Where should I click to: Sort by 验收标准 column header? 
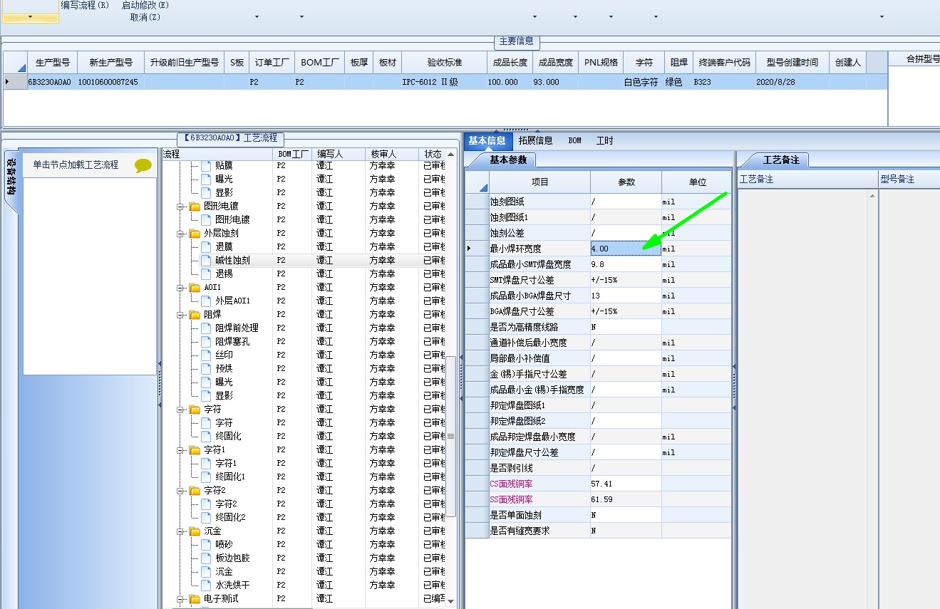pyautogui.click(x=445, y=62)
